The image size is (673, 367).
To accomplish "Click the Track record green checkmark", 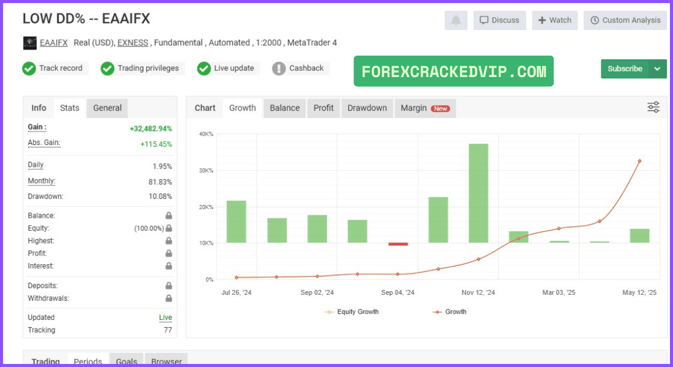I will 29,69.
